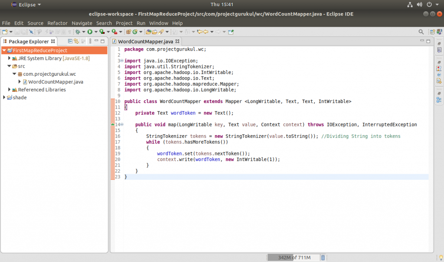Expand the Referenced Libraries node
The image size is (444, 262).
click(x=10, y=90)
